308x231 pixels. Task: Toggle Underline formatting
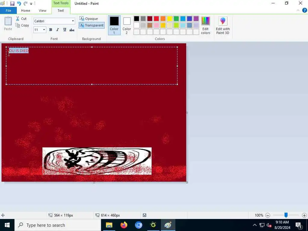tap(65, 30)
